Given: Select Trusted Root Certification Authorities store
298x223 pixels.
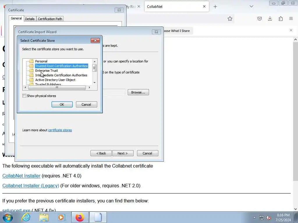Looking at the screenshot, I should click(x=61, y=66).
